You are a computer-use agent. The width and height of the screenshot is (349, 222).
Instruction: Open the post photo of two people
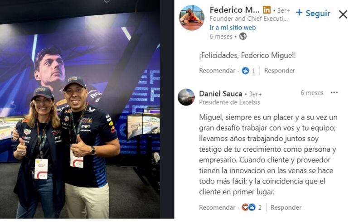(80, 109)
